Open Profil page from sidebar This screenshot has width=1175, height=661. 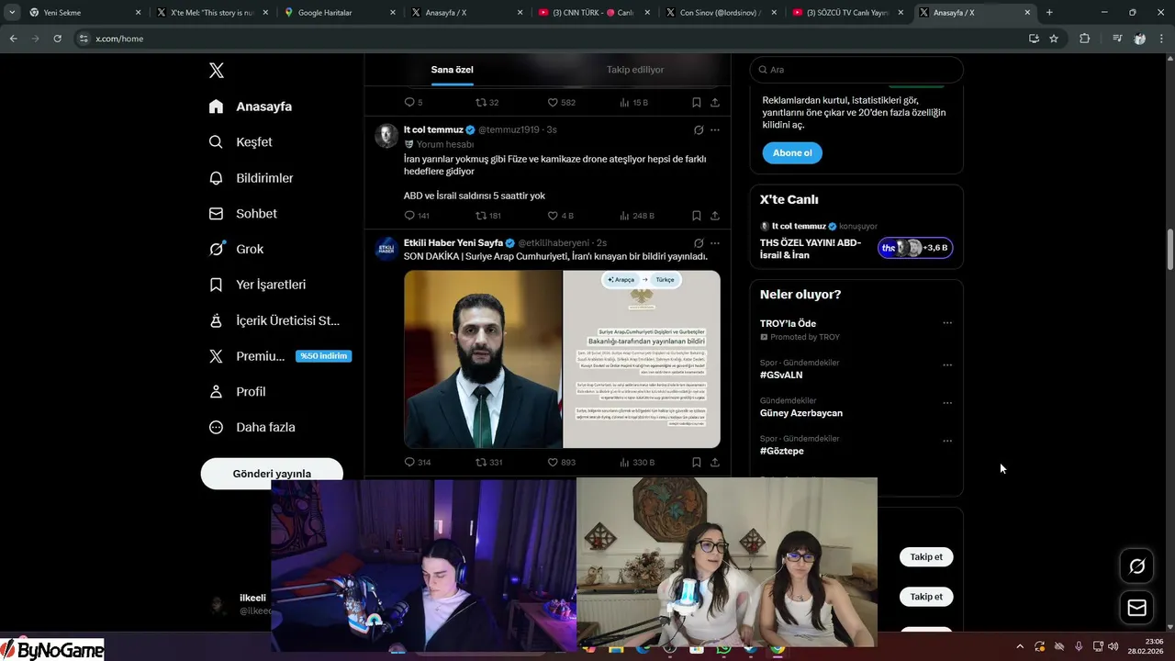coord(238,391)
